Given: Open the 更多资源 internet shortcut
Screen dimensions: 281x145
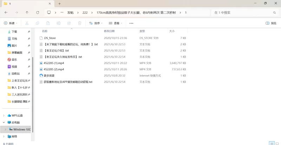Looking at the screenshot, I should (x=49, y=75).
